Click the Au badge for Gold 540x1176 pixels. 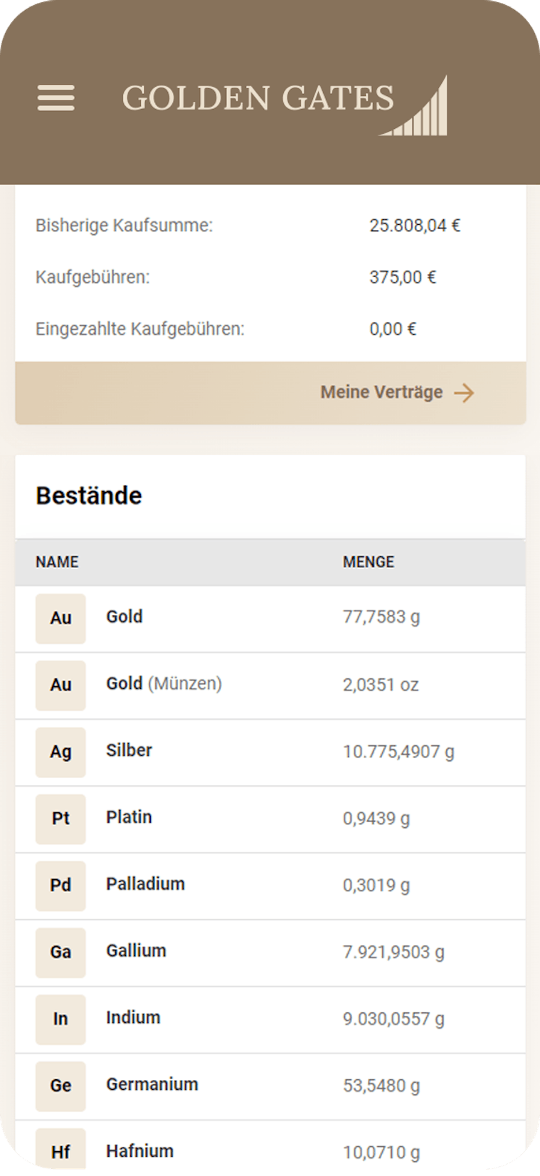[x=60, y=618]
